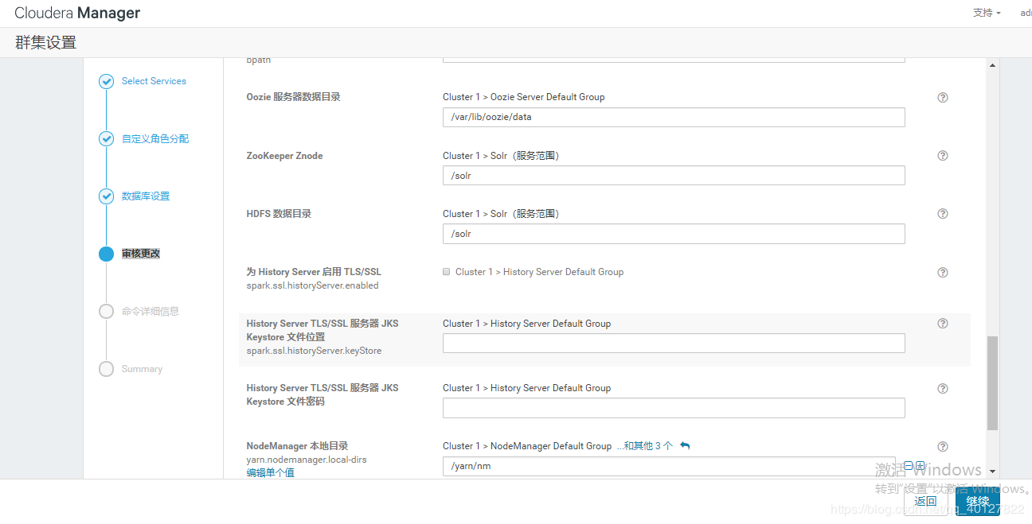1032x524 pixels.
Task: Expand the ...和其他 3 个 groups link
Action: [x=644, y=446]
